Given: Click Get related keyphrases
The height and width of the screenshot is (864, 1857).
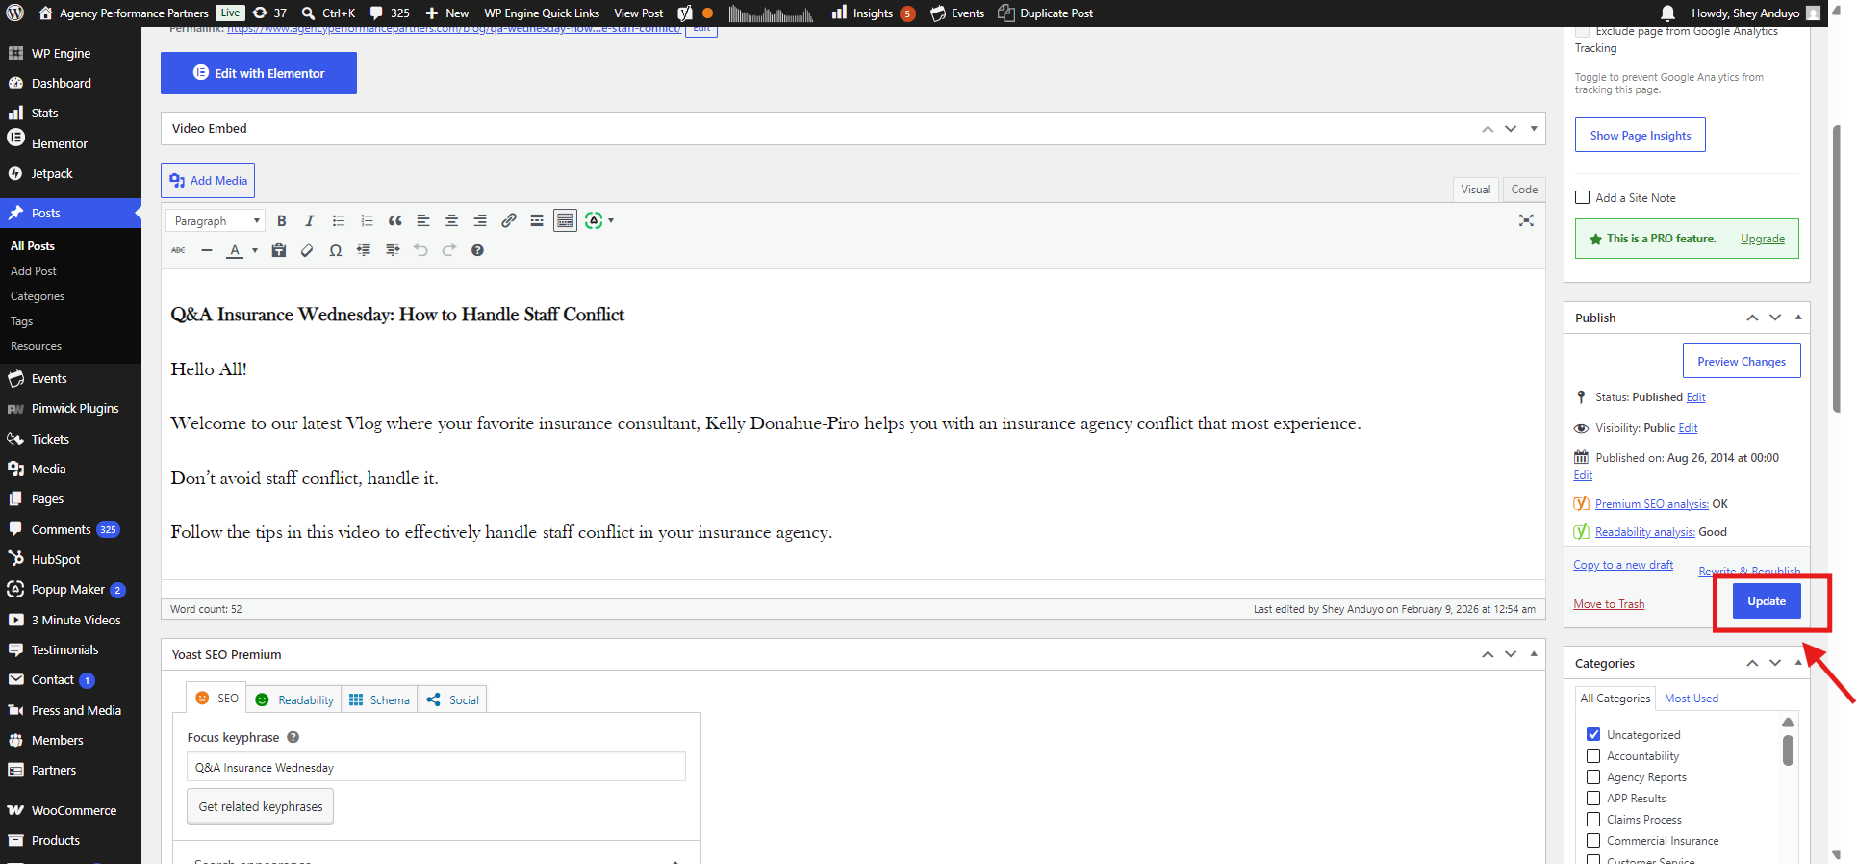Looking at the screenshot, I should [261, 807].
